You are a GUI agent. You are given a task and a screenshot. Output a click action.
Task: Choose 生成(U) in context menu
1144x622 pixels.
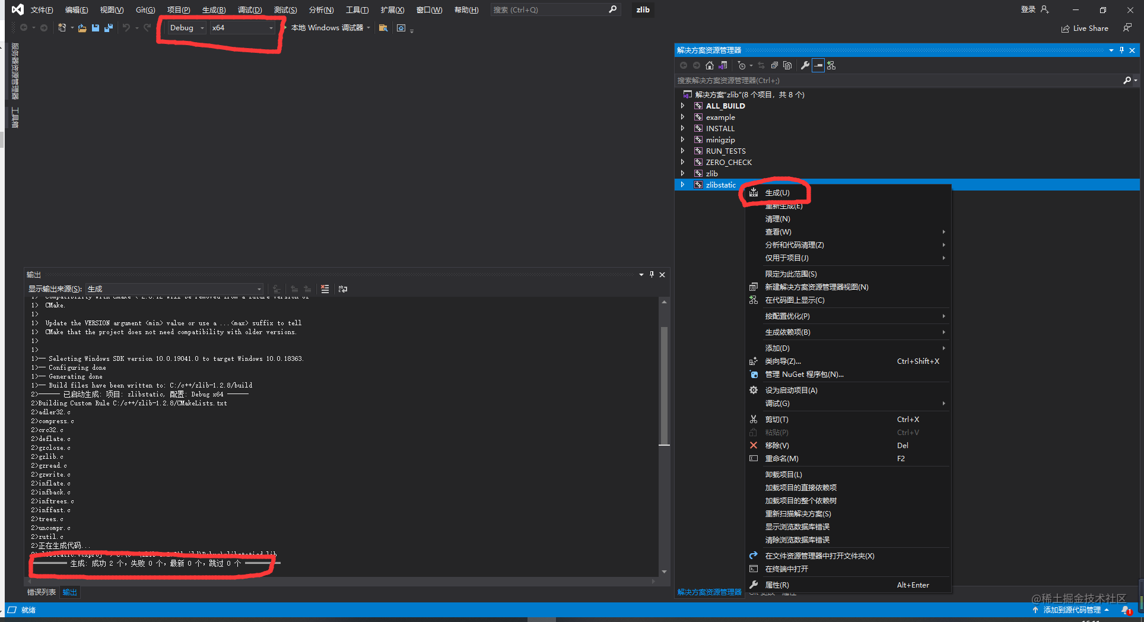pyautogui.click(x=848, y=193)
